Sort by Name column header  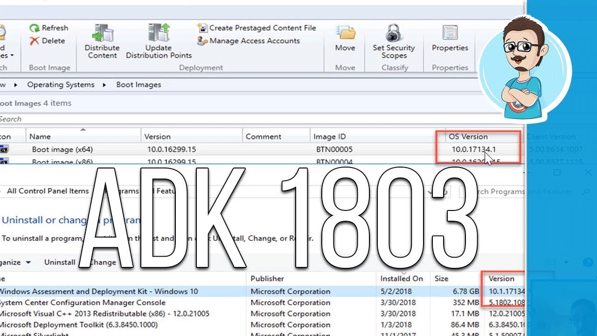(83, 136)
